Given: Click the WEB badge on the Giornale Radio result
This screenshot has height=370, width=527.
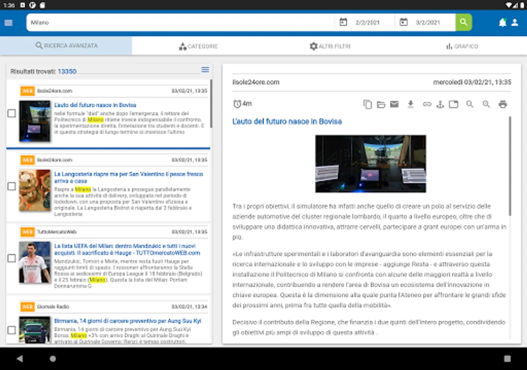Looking at the screenshot, I should pyautogui.click(x=27, y=307).
